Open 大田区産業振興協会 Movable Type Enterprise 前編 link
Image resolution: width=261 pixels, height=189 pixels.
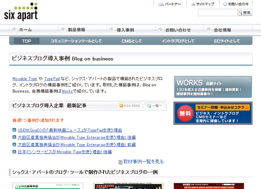click(x=77, y=145)
